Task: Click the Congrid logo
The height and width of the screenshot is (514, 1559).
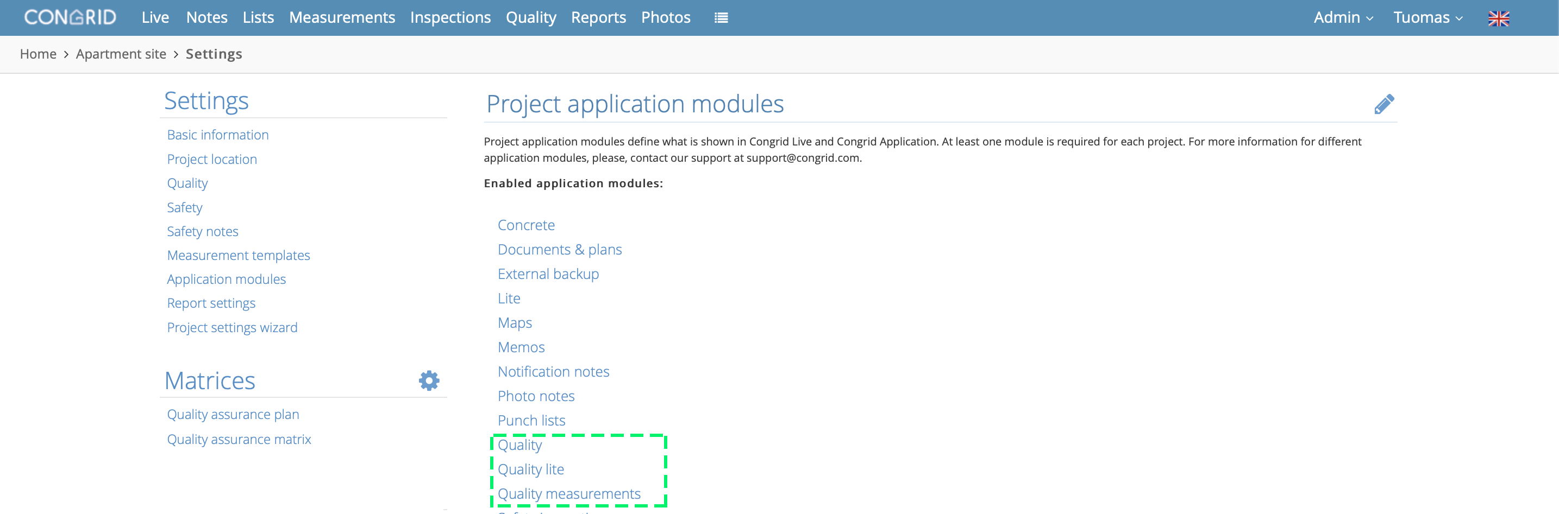Action: pos(70,17)
